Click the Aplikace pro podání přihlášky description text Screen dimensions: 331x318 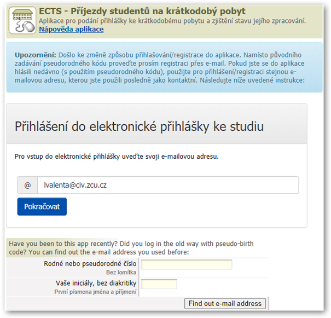(172, 21)
